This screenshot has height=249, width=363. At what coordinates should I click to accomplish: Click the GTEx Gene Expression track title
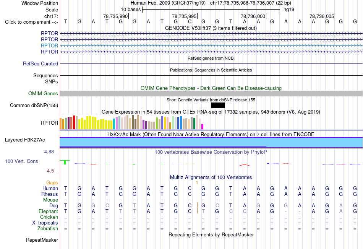coord(211,112)
